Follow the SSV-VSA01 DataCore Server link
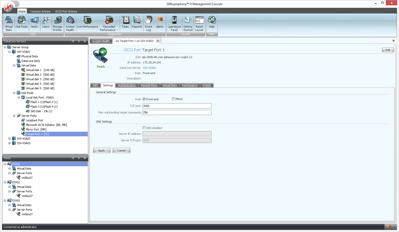The height and width of the screenshot is (232, 399). 149,68
